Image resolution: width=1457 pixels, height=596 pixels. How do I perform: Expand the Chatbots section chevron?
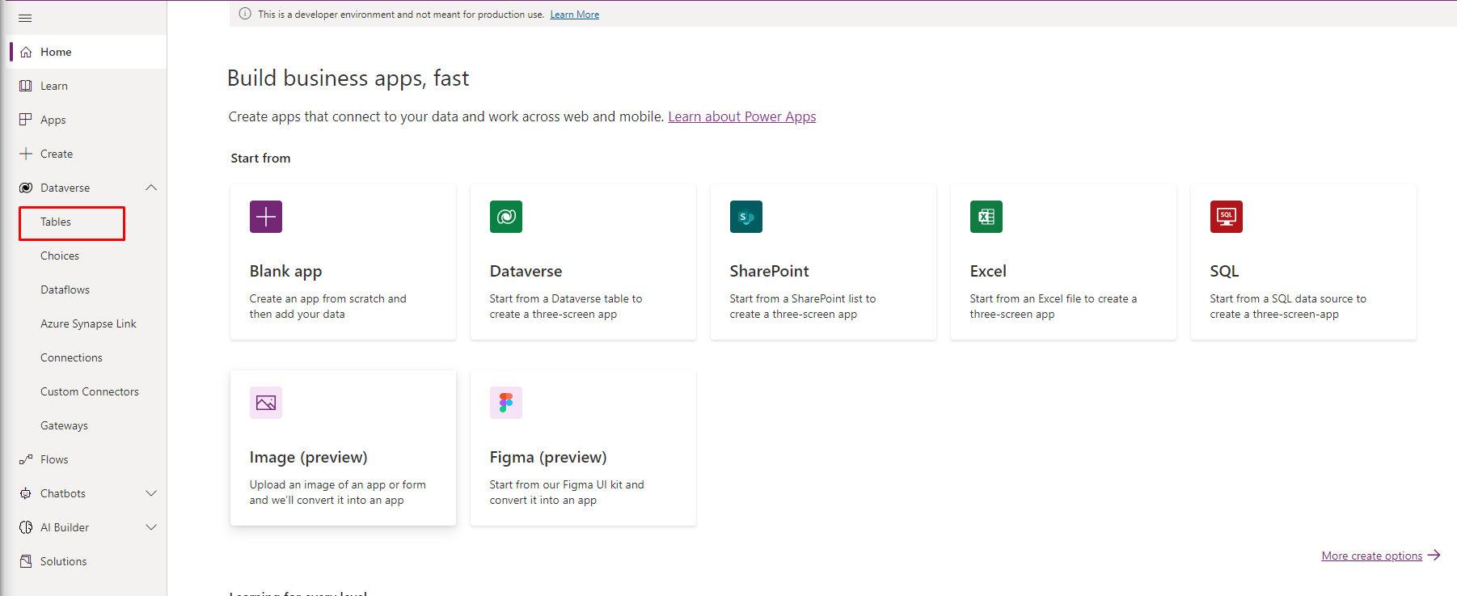coord(151,493)
